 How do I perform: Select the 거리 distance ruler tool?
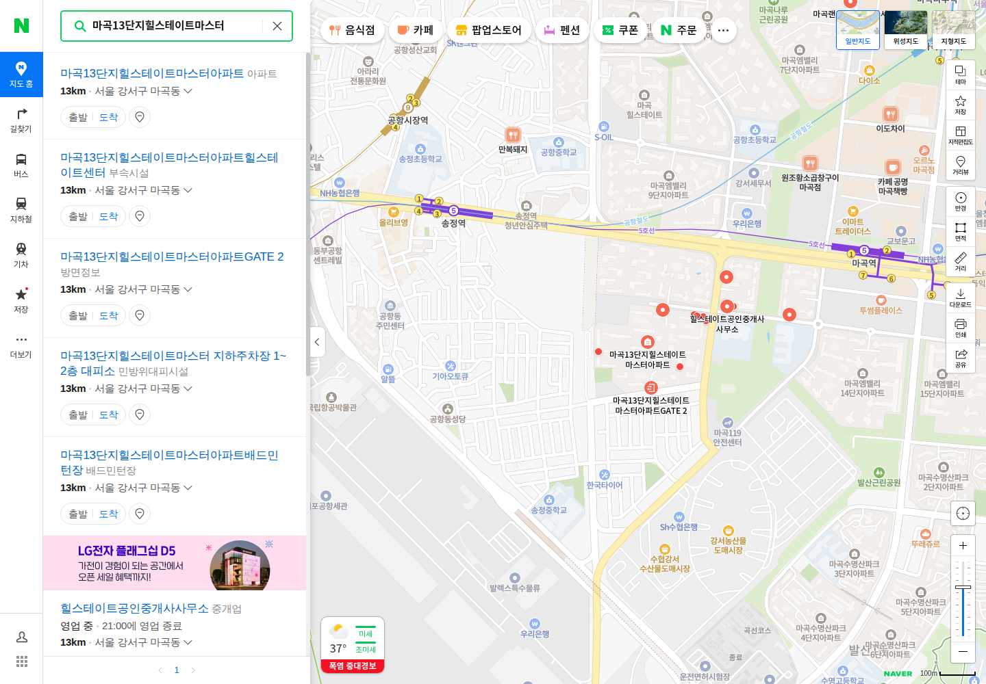click(961, 262)
